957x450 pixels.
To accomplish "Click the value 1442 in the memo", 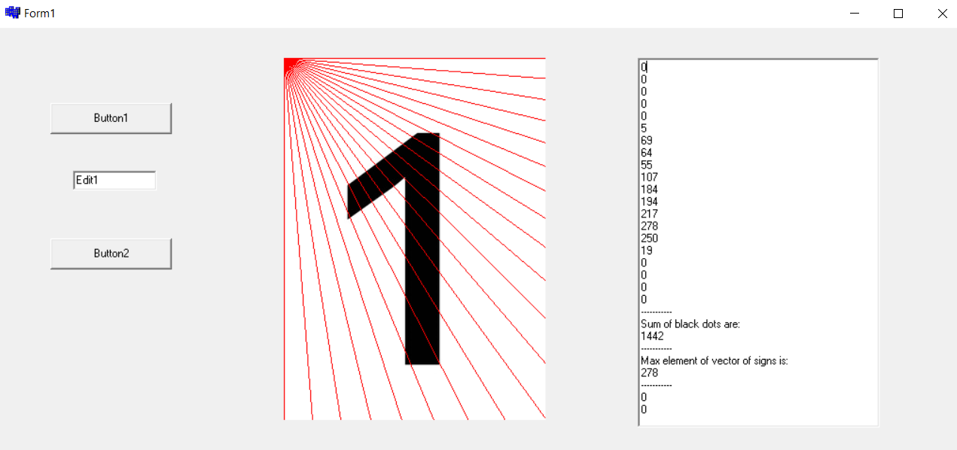I will [652, 336].
